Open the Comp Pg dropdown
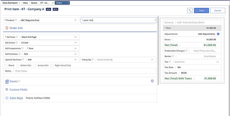This screenshot has height=116, width=230. [118, 60]
